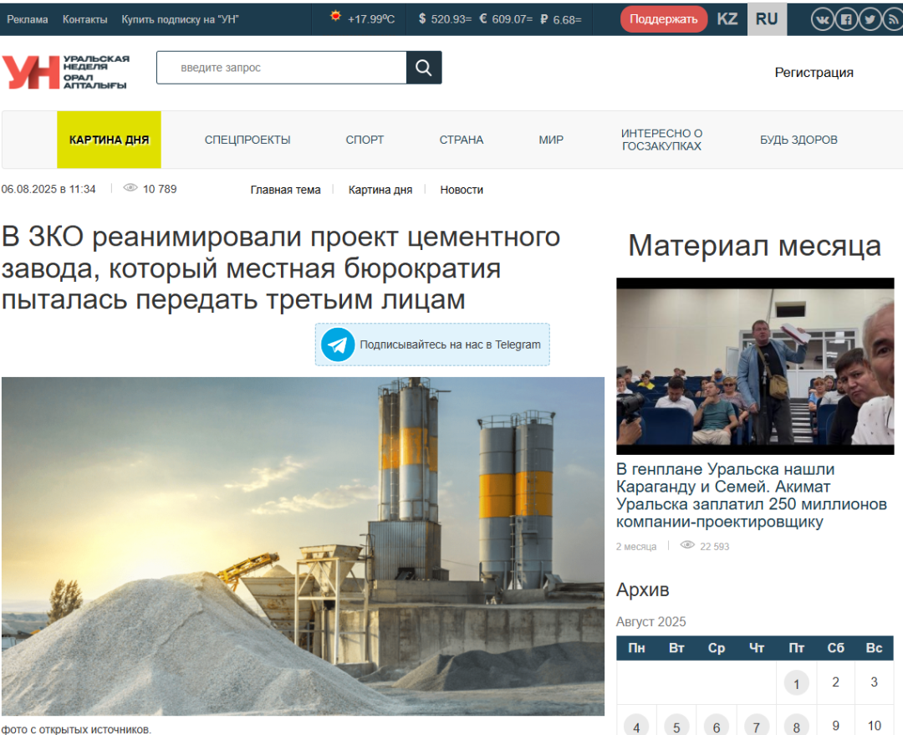Select archive date 5 in calendar
The width and height of the screenshot is (903, 735).
[676, 727]
